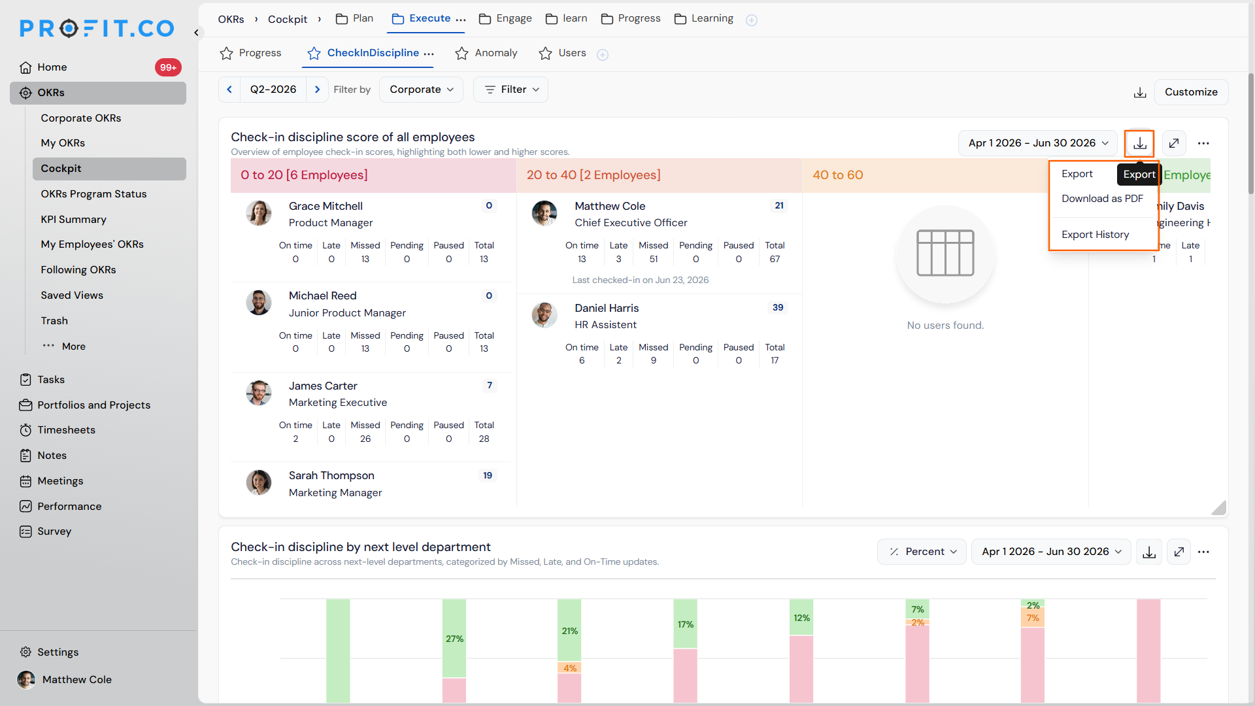Open more options for employee score widget
This screenshot has width=1255, height=706.
pyautogui.click(x=1203, y=143)
